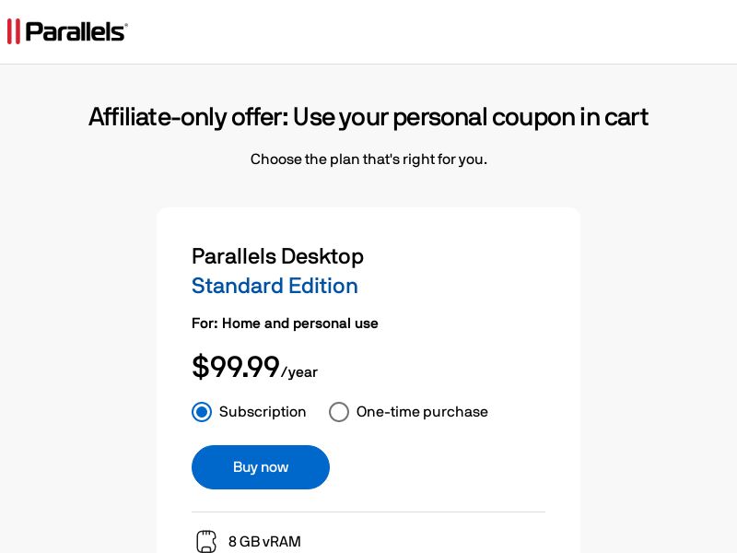The width and height of the screenshot is (737, 553).
Task: Click the 8 GB vRAM feature text
Action: coord(264,542)
